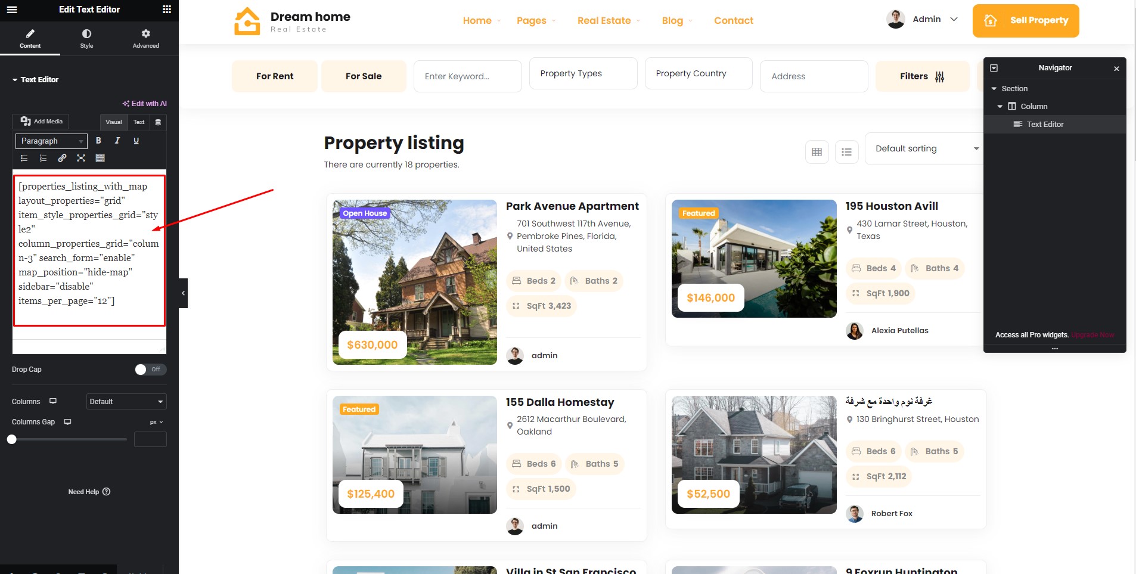
Task: Switch to the Style tab
Action: click(x=86, y=39)
